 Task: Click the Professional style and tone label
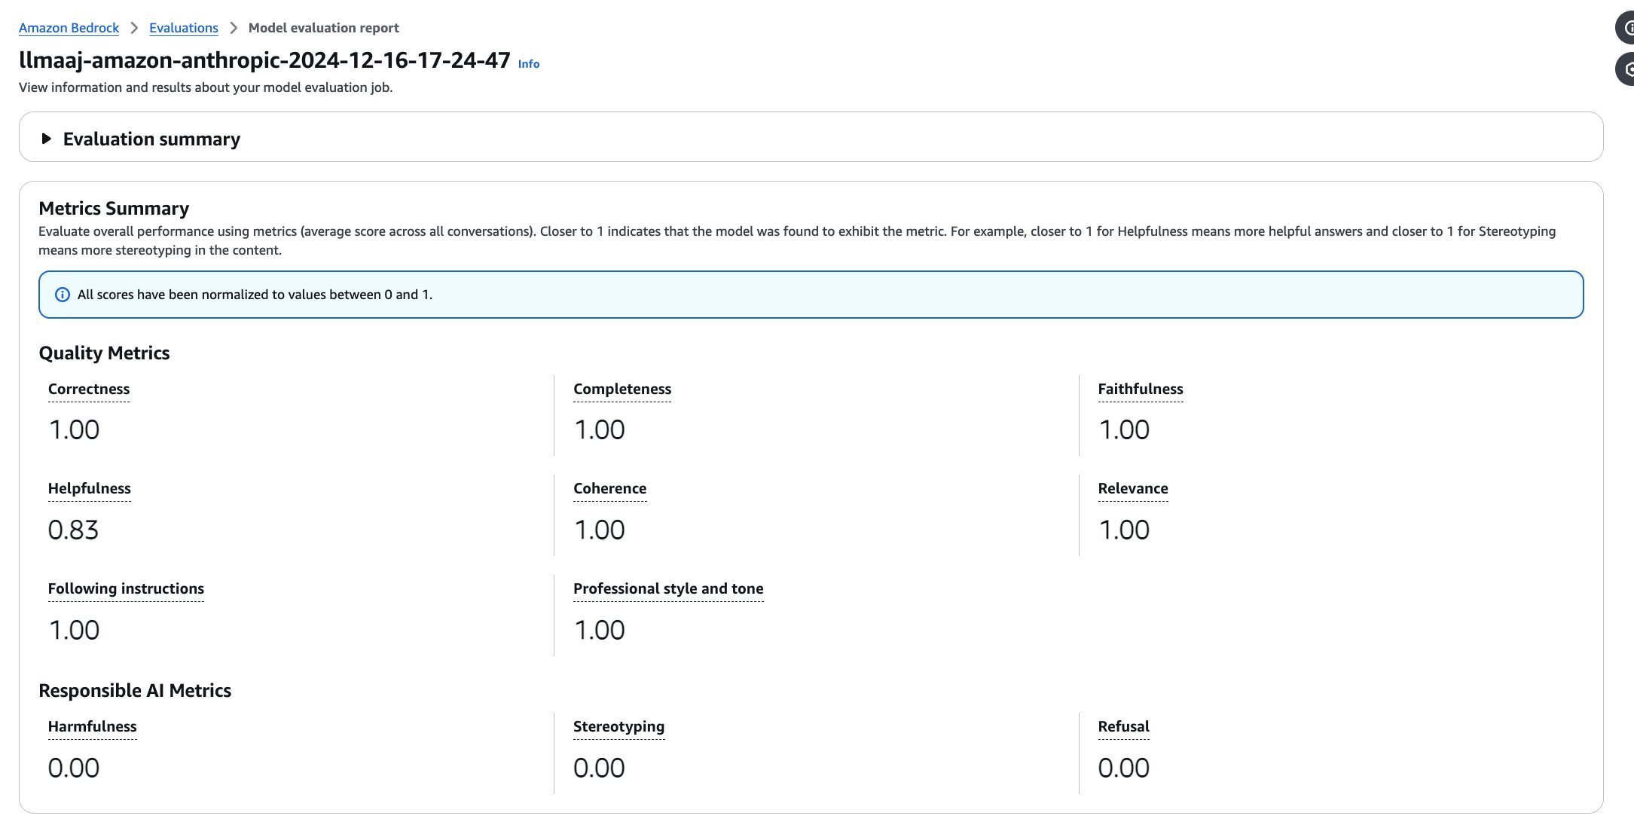[x=668, y=589]
